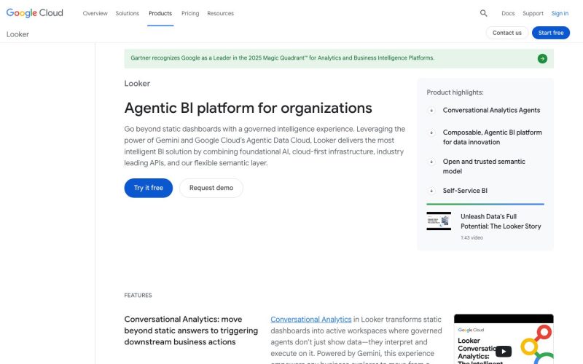Screen dimensions: 583x364
Task: Click the Gartner Magic Quadrant banner text
Action: 282,58
